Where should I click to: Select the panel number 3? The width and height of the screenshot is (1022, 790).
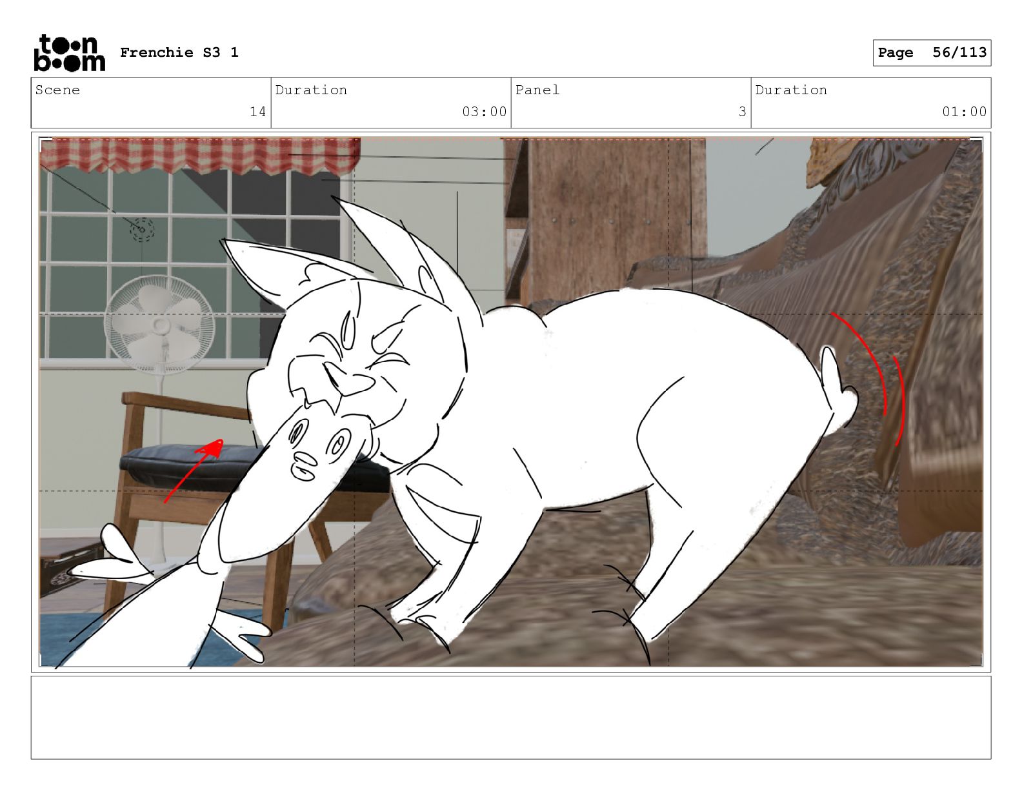(x=743, y=112)
